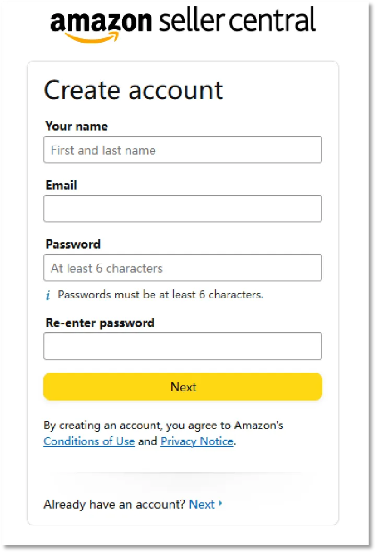The image size is (377, 553).
Task: Click the 'seller central' logo text
Action: (237, 21)
